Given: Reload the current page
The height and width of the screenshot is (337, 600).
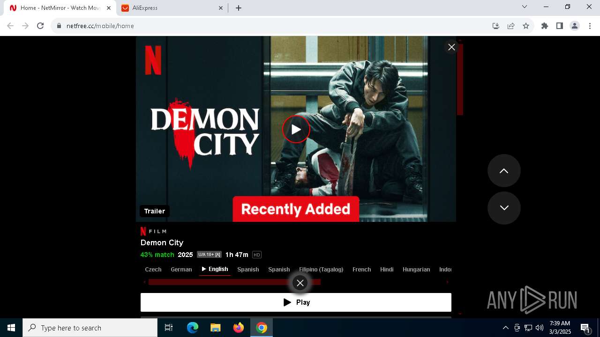Looking at the screenshot, I should [x=40, y=26].
